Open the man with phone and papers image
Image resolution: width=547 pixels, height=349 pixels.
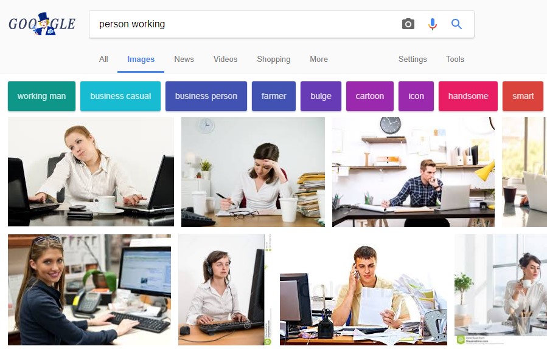(x=363, y=290)
